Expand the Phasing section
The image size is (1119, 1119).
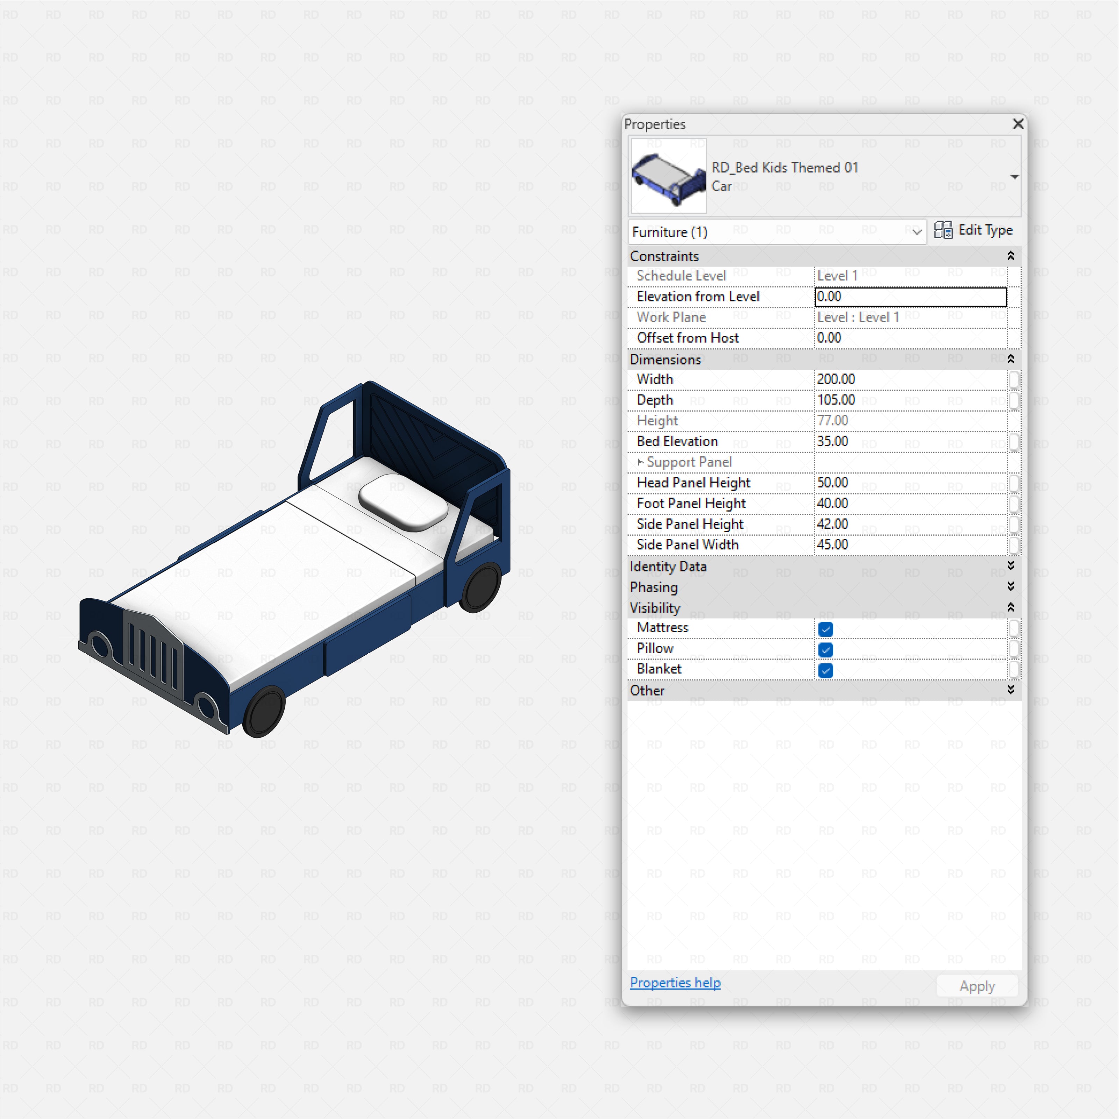(x=1012, y=587)
